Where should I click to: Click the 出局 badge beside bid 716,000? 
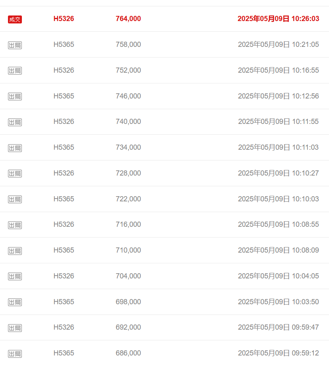click(15, 225)
